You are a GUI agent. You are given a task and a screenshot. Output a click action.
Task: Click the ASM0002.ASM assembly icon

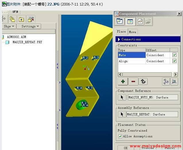3,37
